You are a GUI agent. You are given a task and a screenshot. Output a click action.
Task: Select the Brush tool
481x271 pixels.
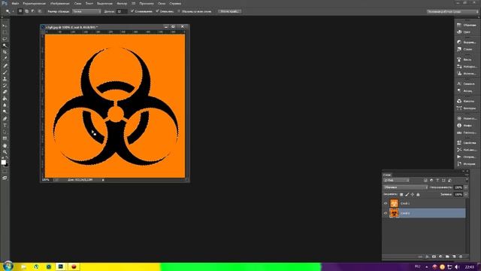(5, 72)
